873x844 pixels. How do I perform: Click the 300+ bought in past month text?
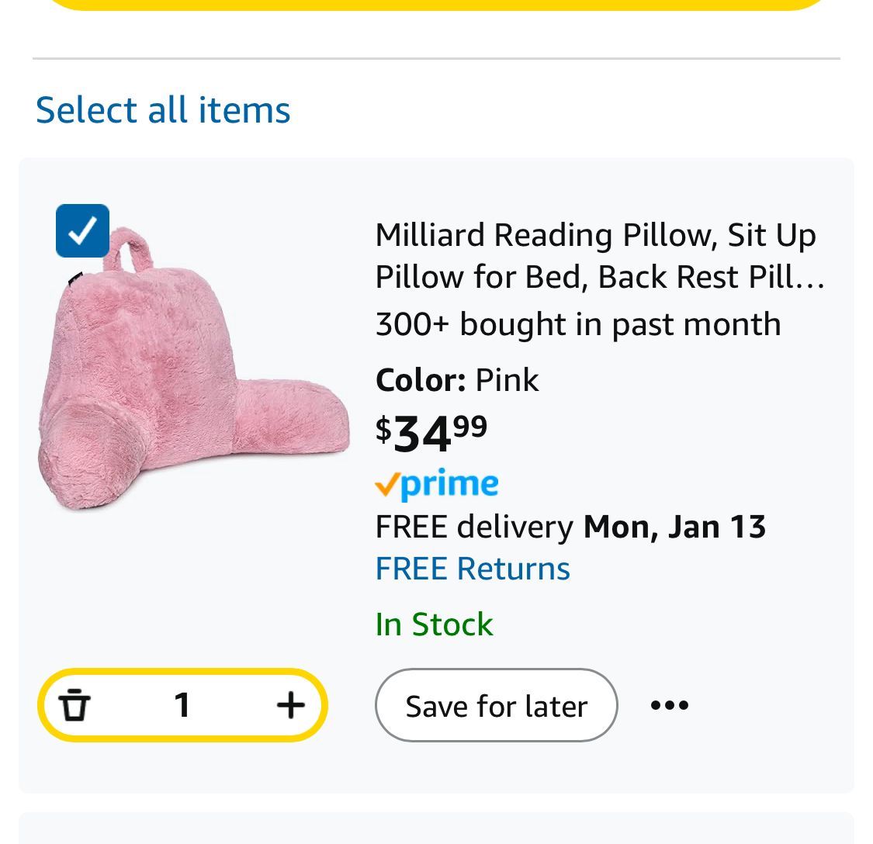pos(577,324)
